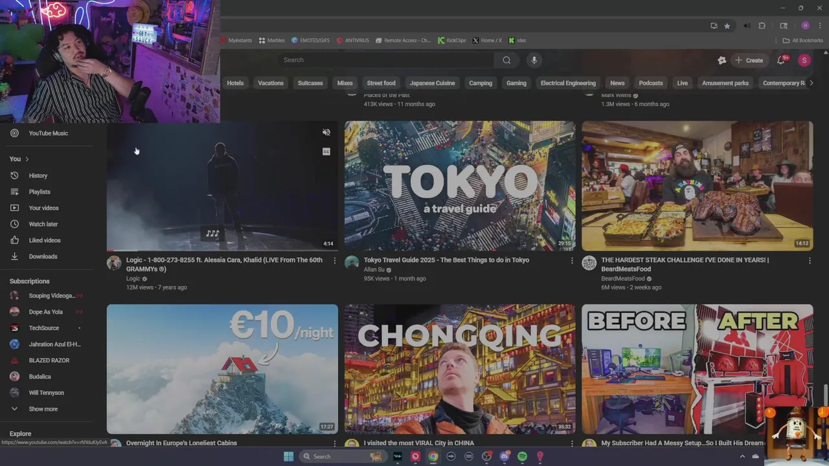Open options menu for Logic video
The width and height of the screenshot is (829, 466).
point(335,260)
